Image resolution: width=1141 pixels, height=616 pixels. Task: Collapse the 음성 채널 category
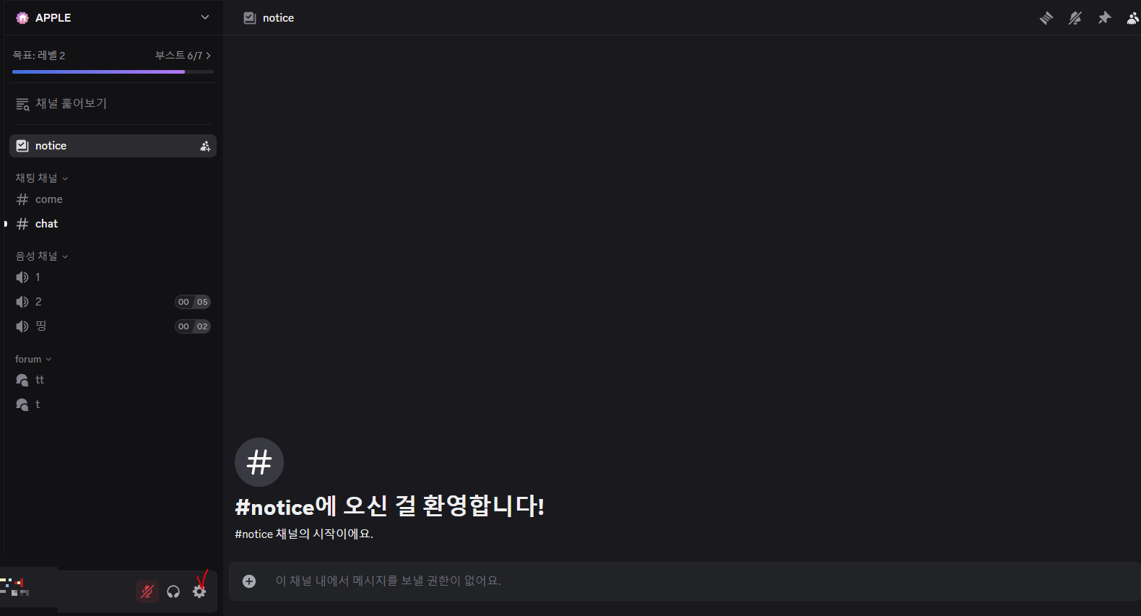tap(42, 256)
